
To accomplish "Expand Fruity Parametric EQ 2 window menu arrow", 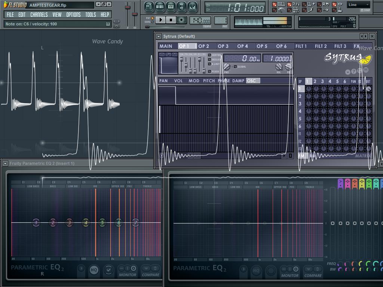I will point(5,164).
